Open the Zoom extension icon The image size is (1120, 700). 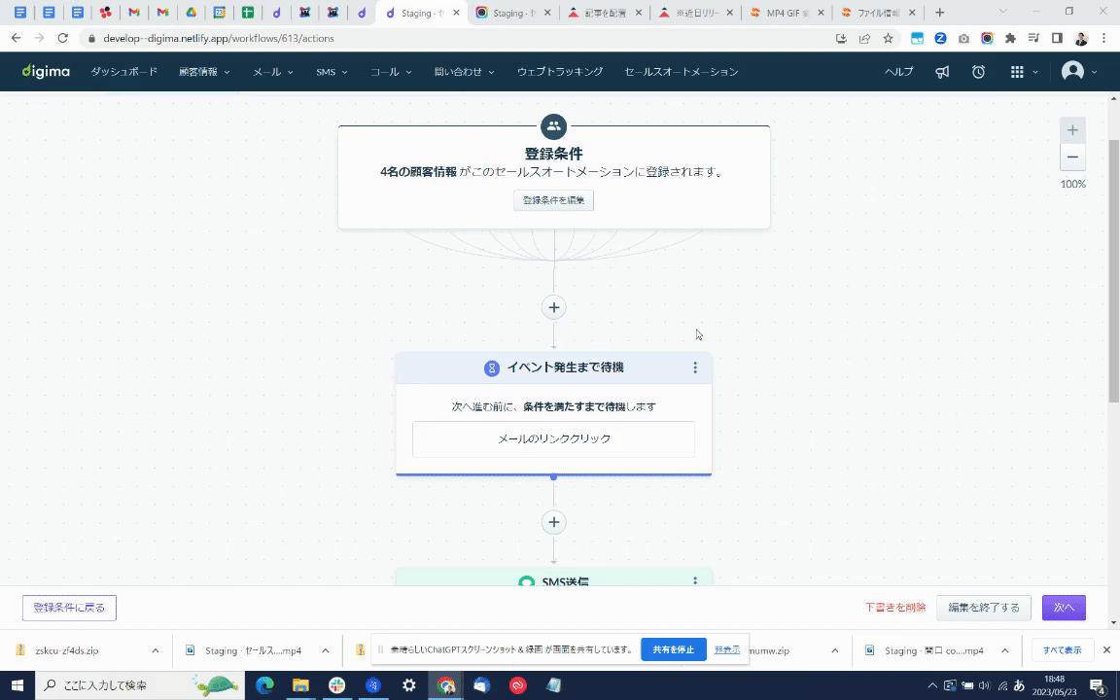coord(941,39)
